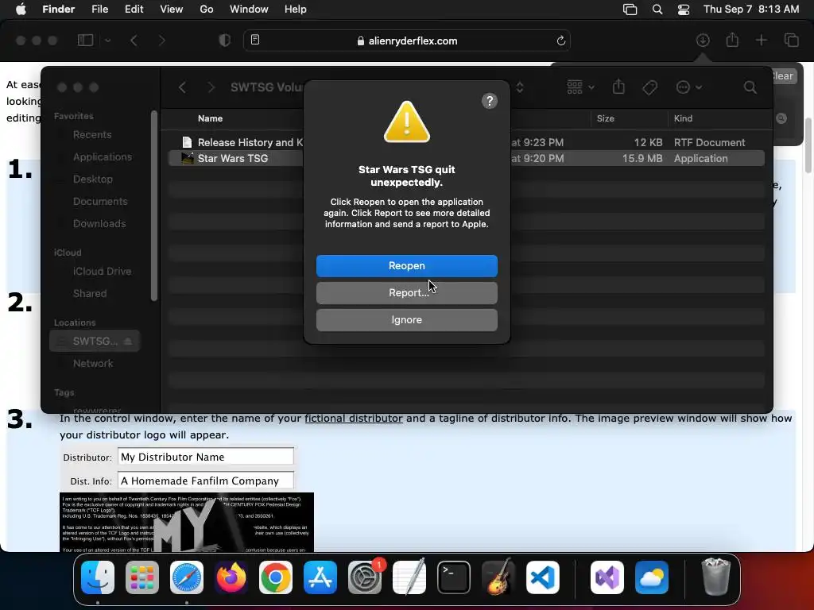The image size is (814, 610).
Task: Open the Apple menu
Action: [21, 10]
